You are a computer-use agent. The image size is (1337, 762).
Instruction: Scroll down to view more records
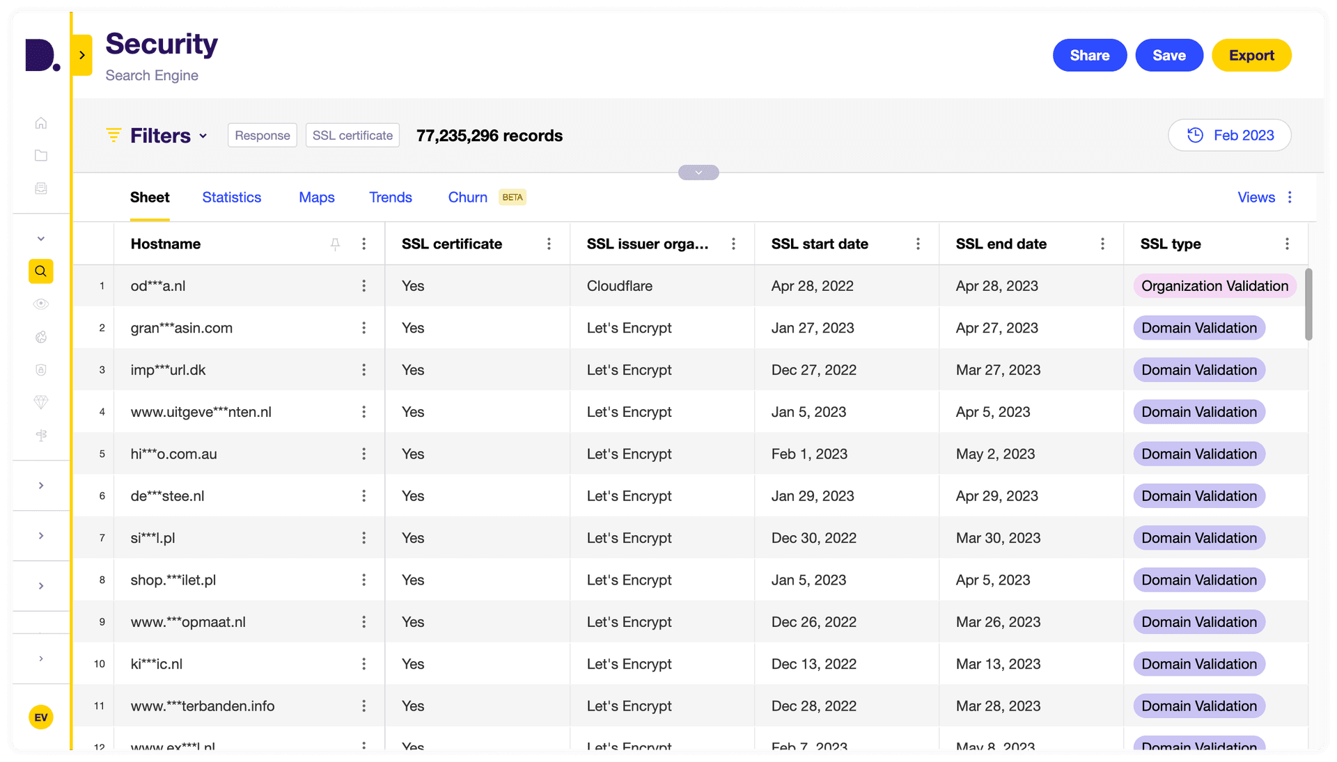point(1313,551)
